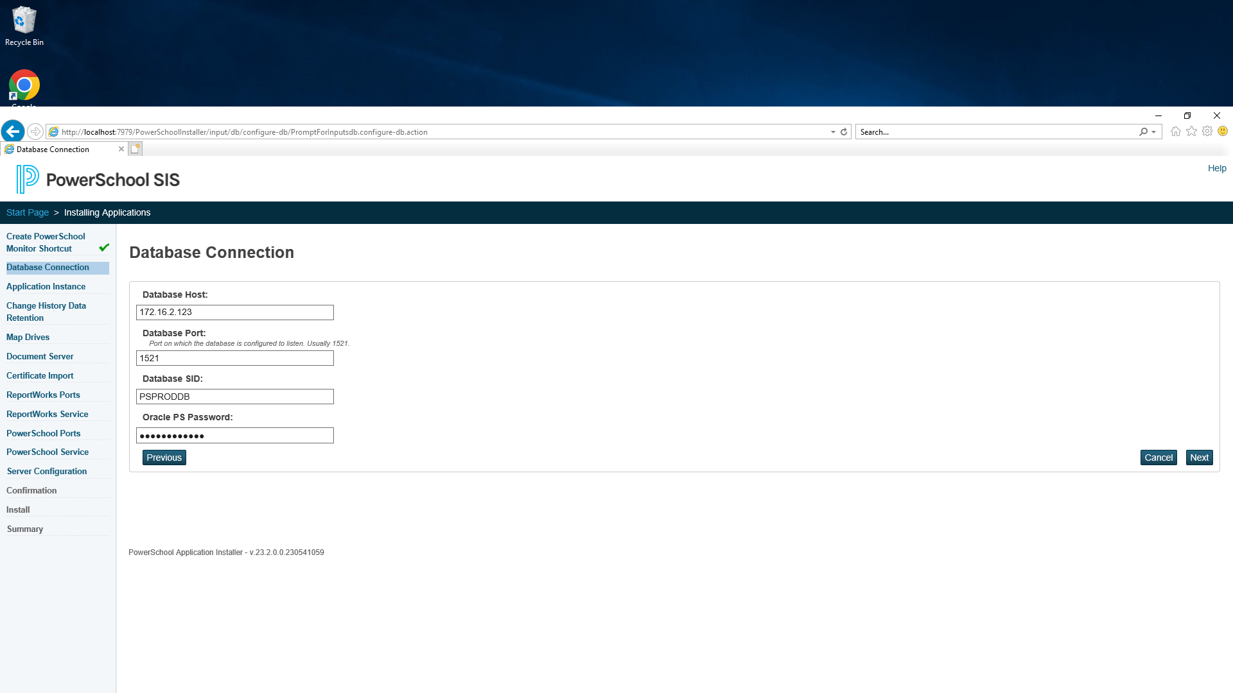Viewport: 1233px width, 693px height.
Task: Click the browser Back arrow button
Action: pyautogui.click(x=13, y=132)
